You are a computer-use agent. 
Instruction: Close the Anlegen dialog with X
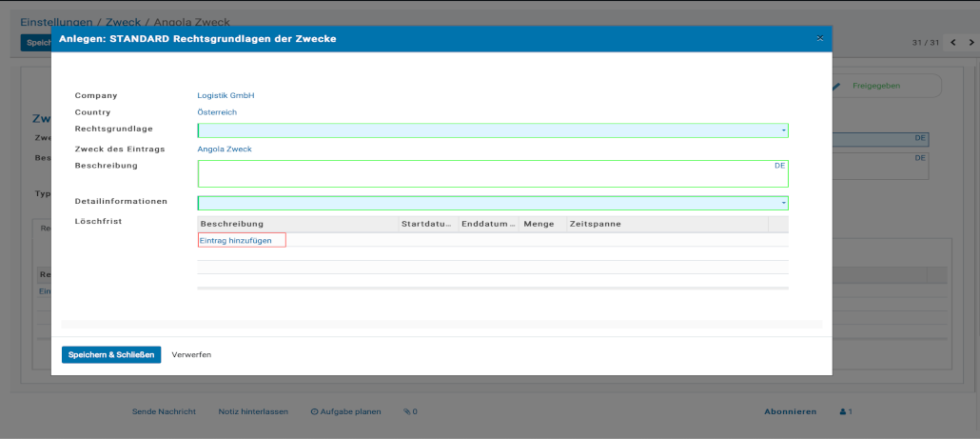[819, 38]
